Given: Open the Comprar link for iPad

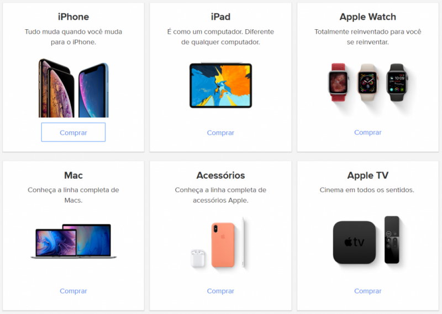Looking at the screenshot, I should tap(220, 132).
